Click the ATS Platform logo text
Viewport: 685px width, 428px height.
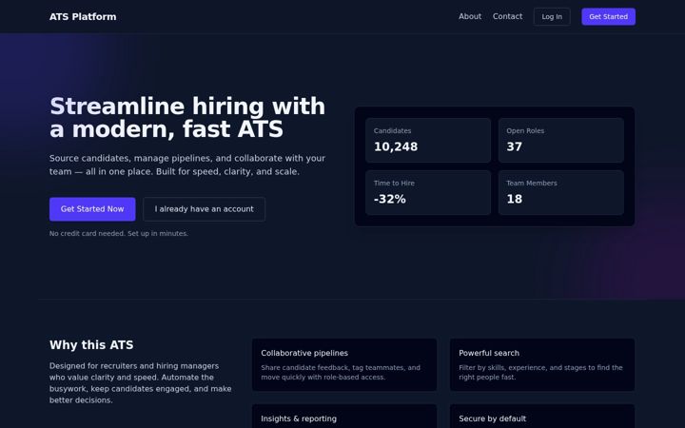(83, 16)
